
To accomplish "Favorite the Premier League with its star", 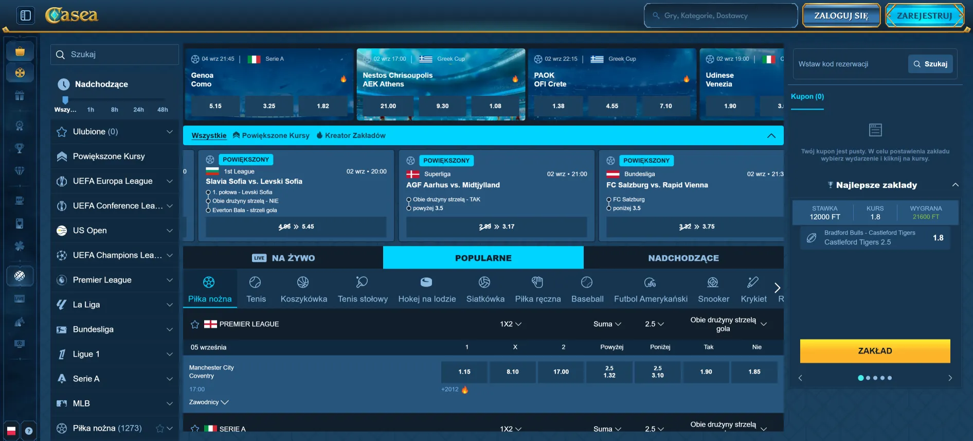I will click(195, 324).
